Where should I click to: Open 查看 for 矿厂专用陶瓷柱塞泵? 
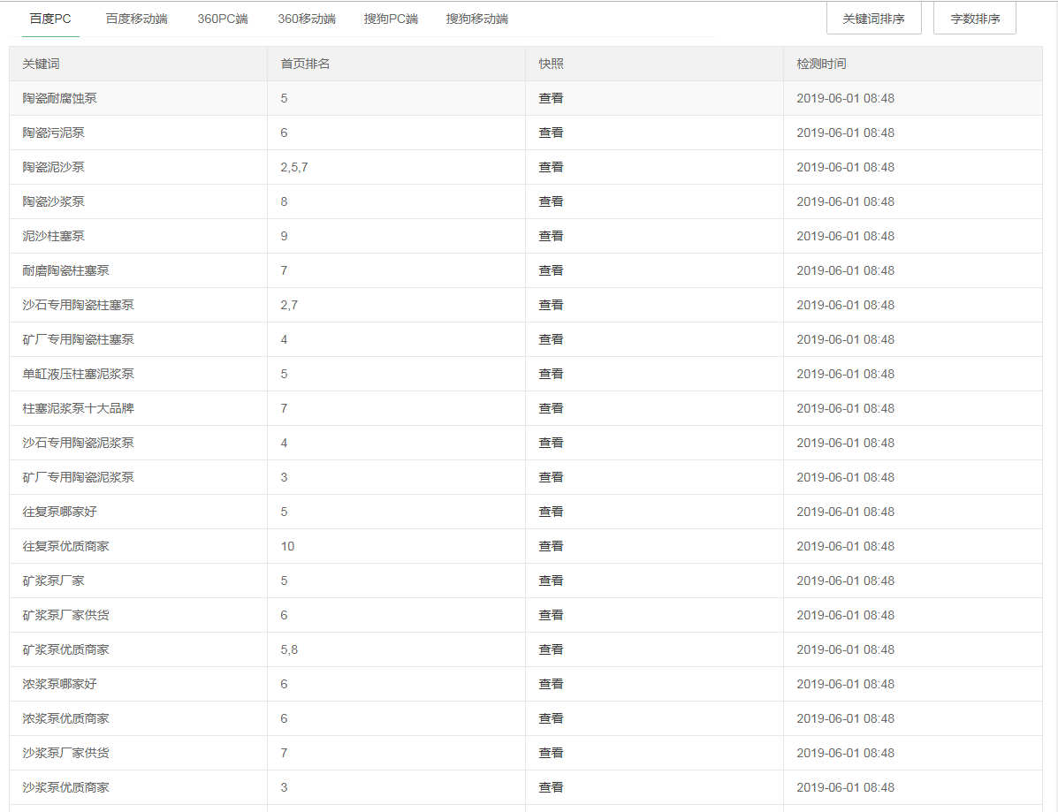tap(551, 339)
